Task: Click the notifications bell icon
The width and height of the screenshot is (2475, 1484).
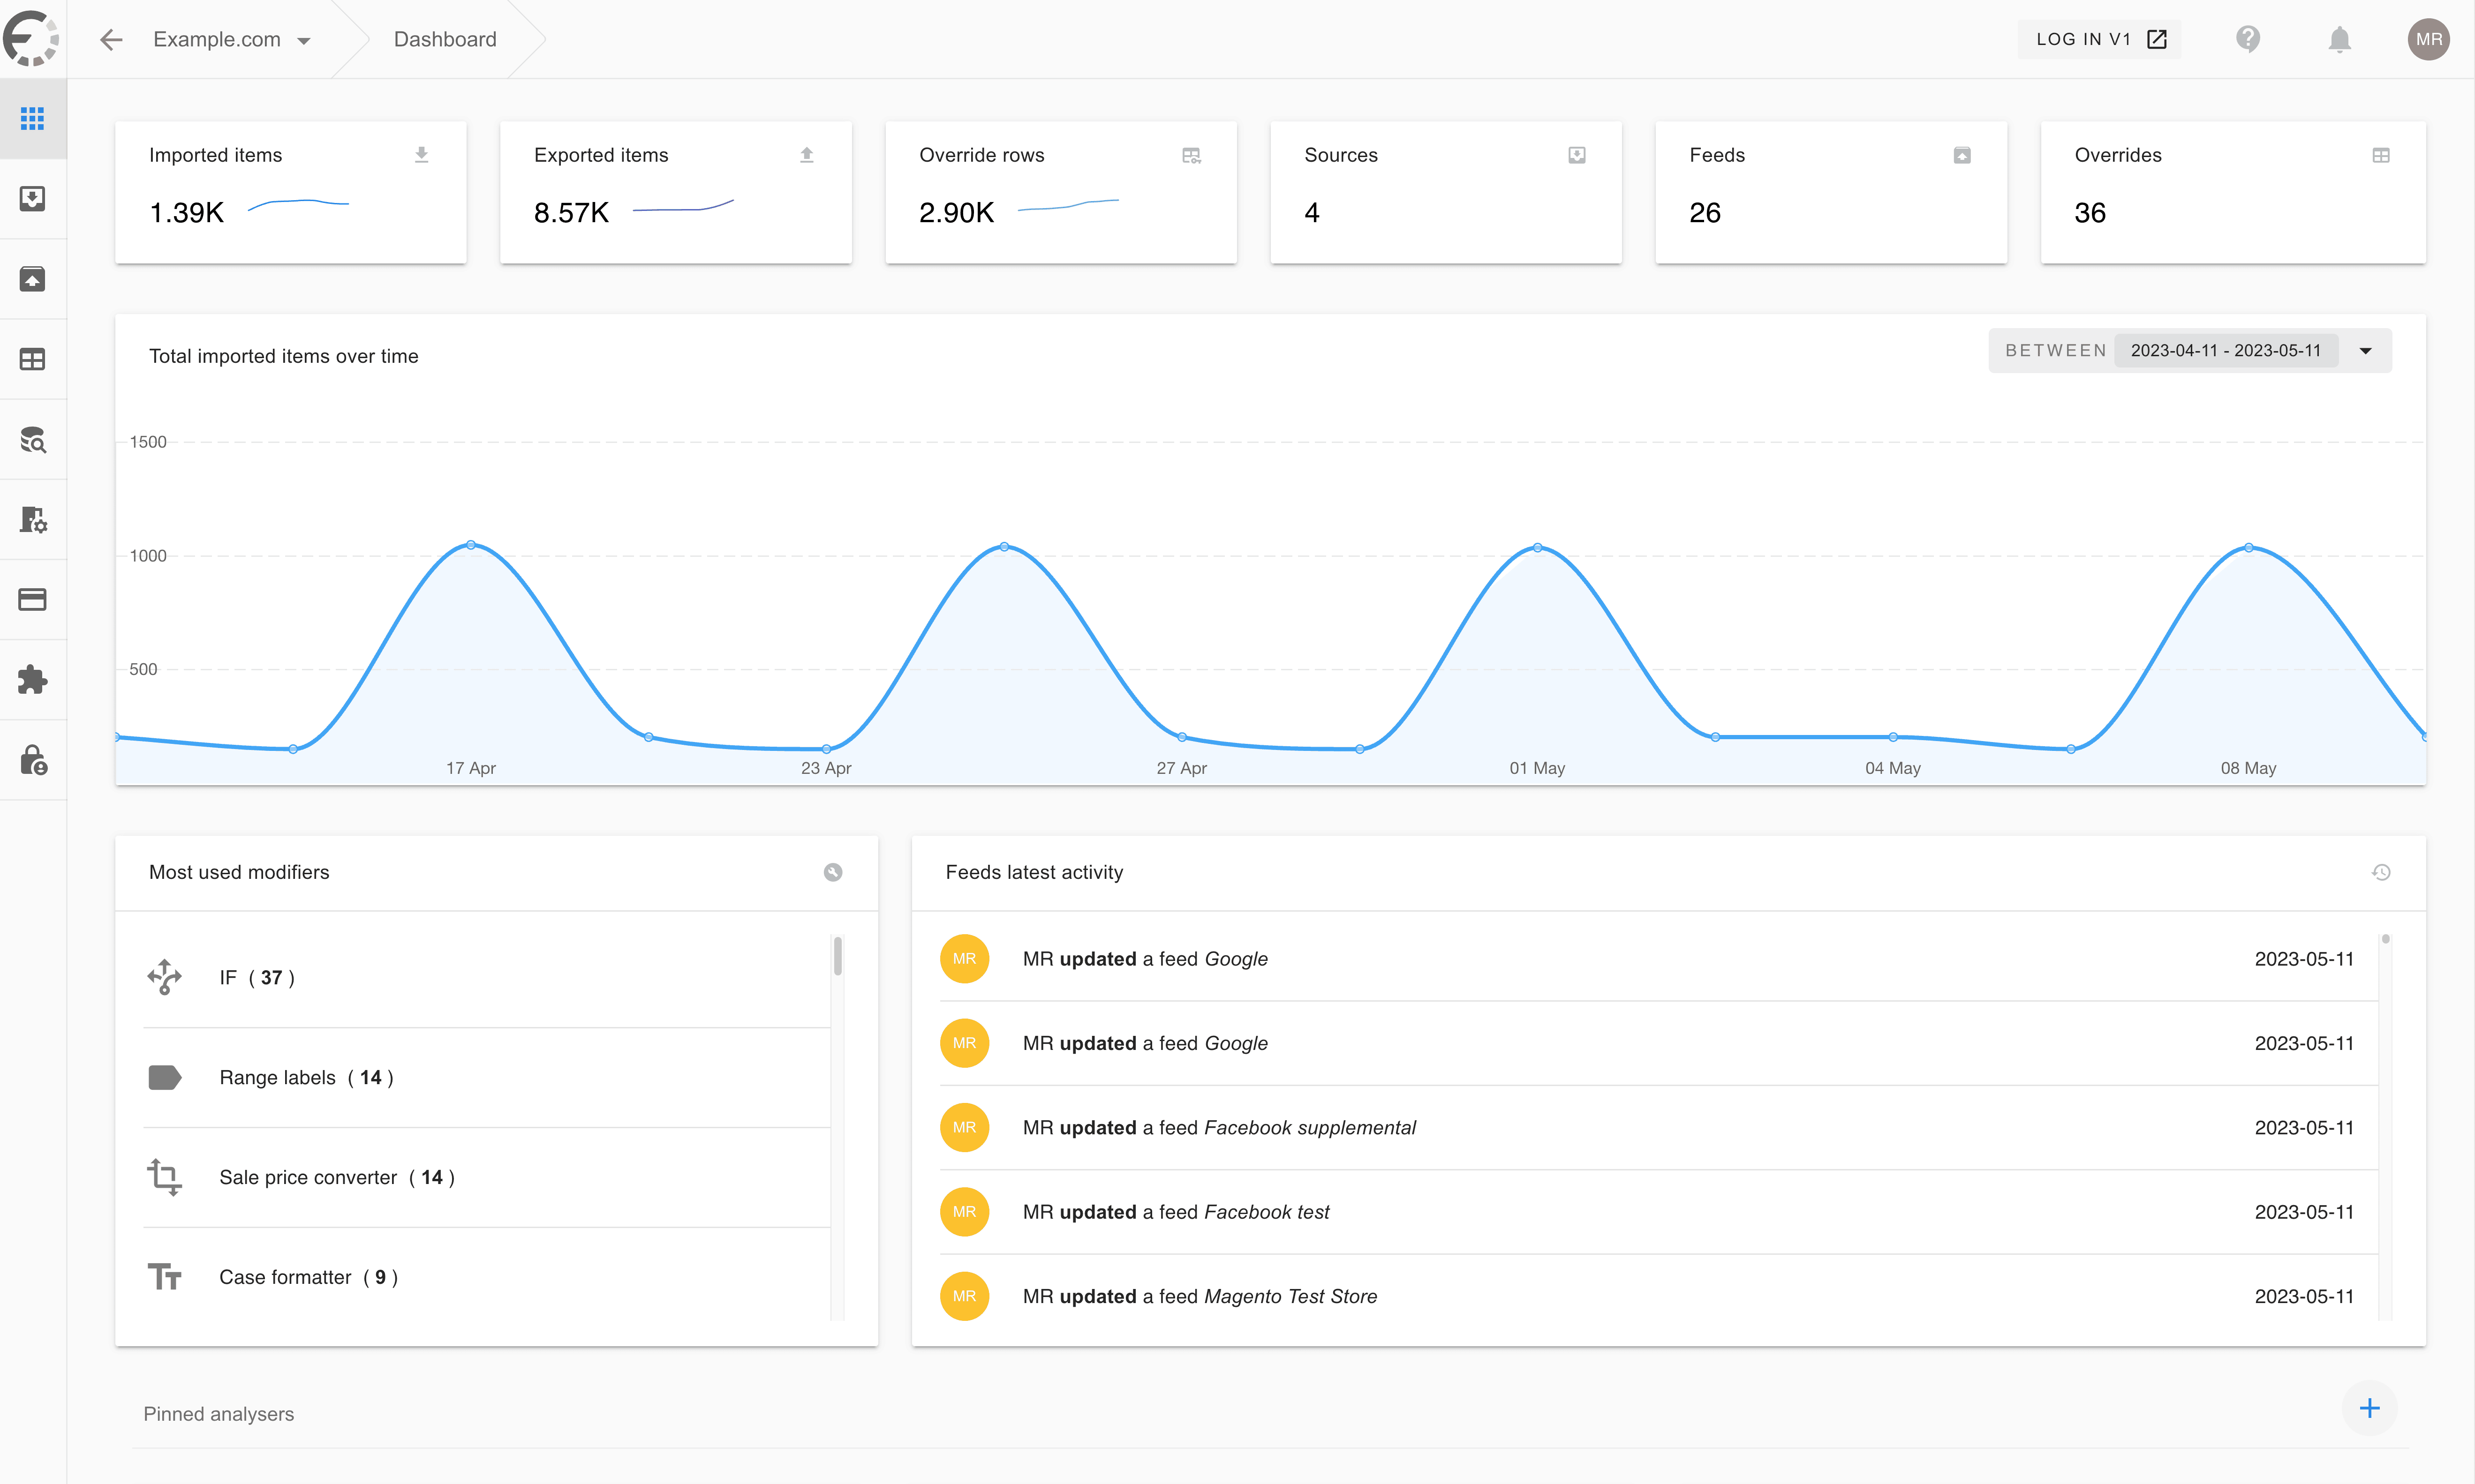Action: coord(2339,39)
